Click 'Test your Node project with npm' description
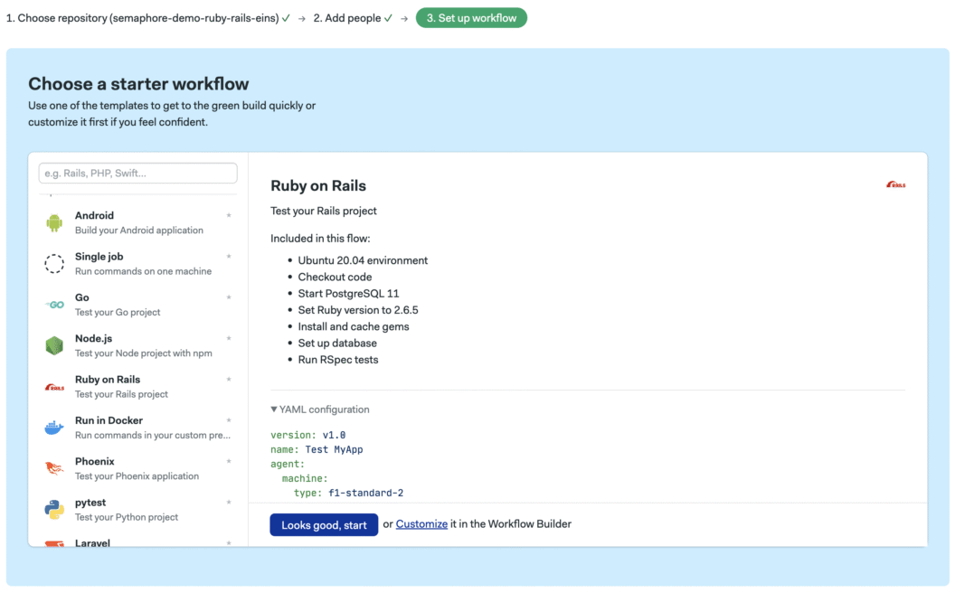The width and height of the screenshot is (955, 593). pos(144,353)
